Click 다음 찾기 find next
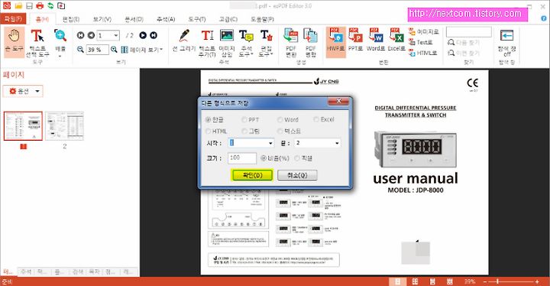Viewport: 550px width, 286px height. pos(464,43)
